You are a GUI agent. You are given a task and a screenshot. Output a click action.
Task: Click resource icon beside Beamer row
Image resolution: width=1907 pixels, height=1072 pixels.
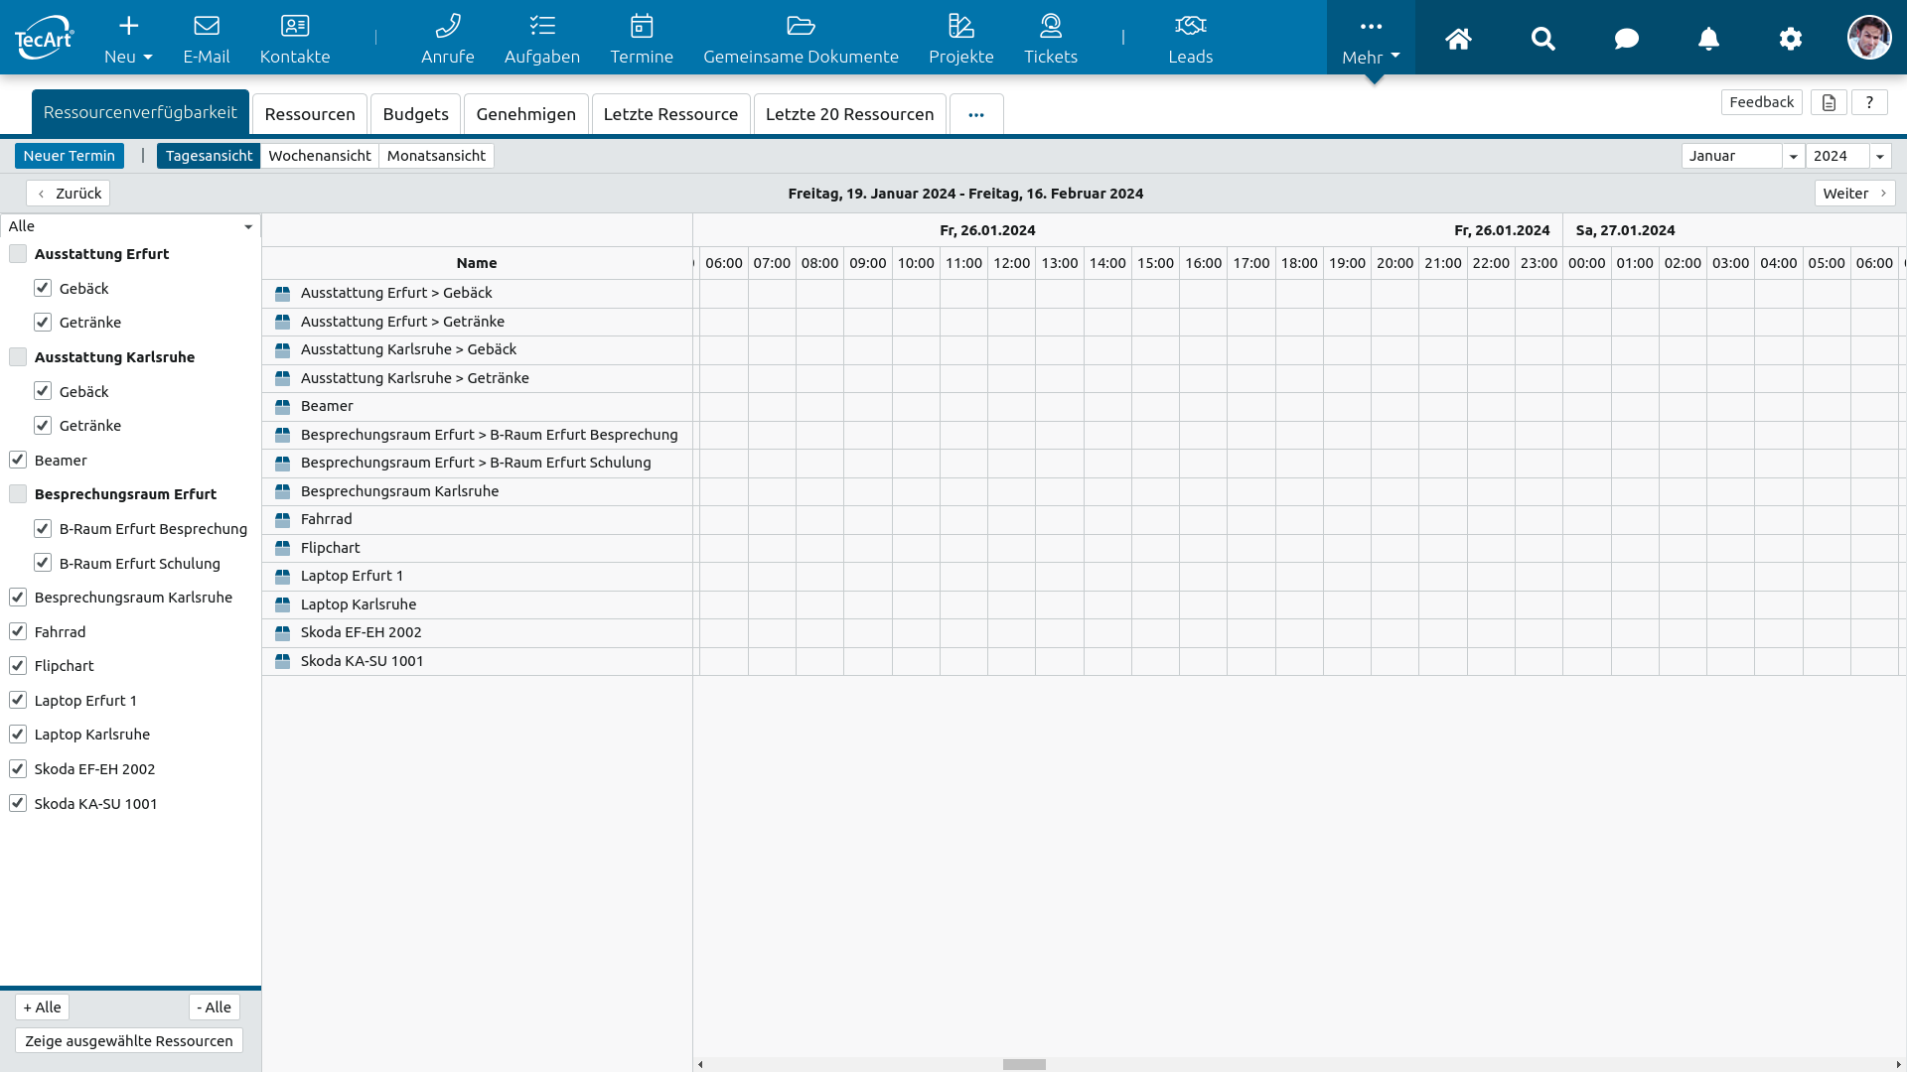click(283, 407)
